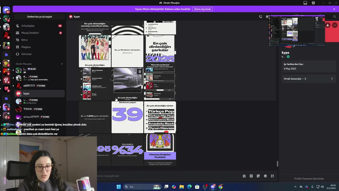Open DM with Antigravity status
Screen dimensions: 339x191
point(39,101)
